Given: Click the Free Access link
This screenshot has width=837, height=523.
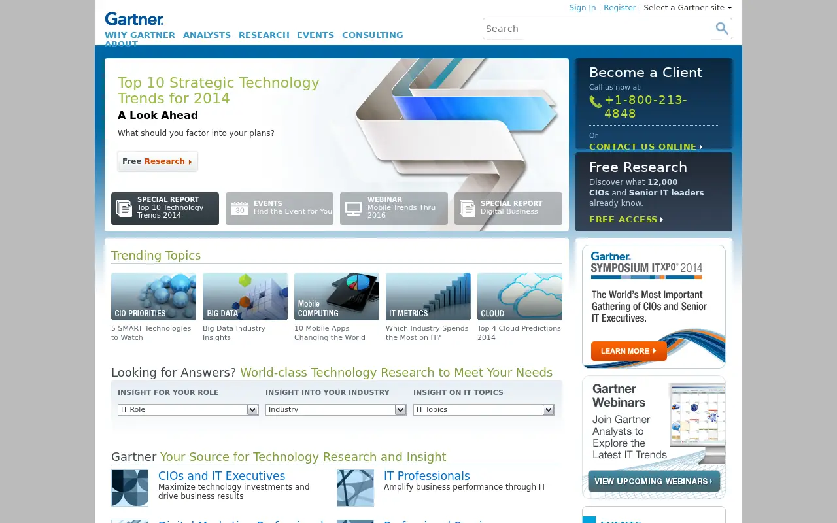Looking at the screenshot, I should [626, 220].
